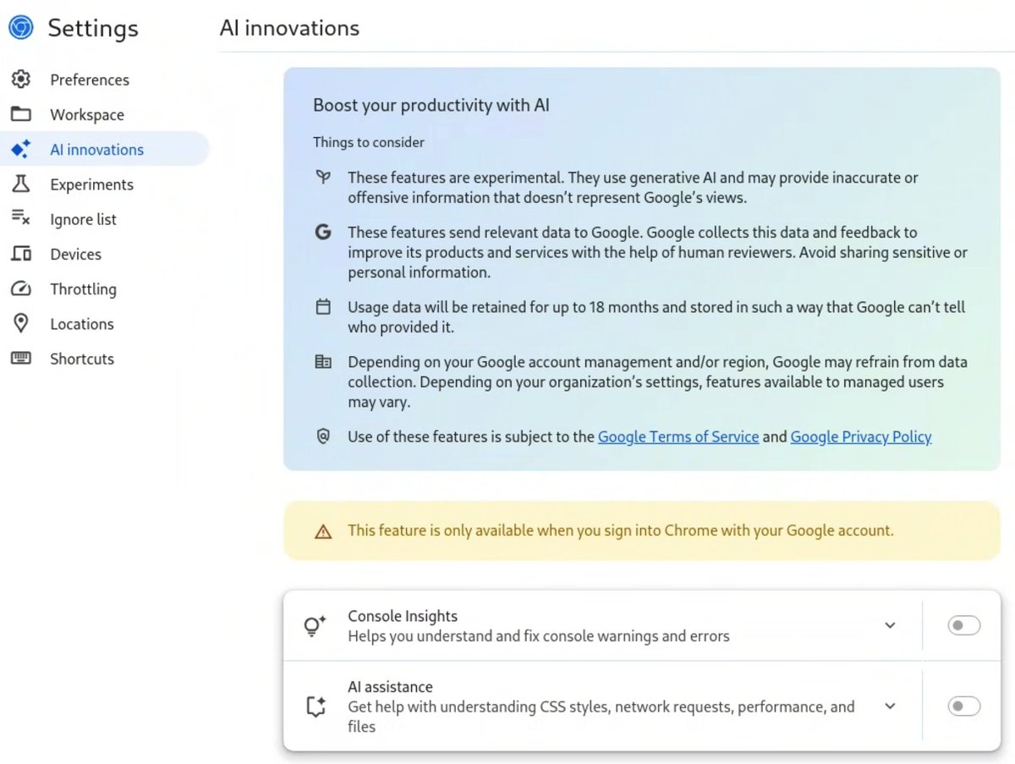Click the building icon beside account management
The height and width of the screenshot is (764, 1015).
point(323,362)
